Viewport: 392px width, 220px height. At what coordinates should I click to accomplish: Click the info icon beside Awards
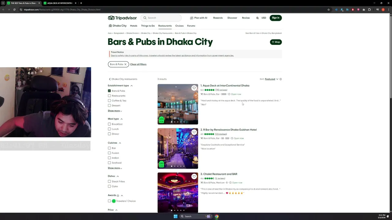click(x=118, y=196)
